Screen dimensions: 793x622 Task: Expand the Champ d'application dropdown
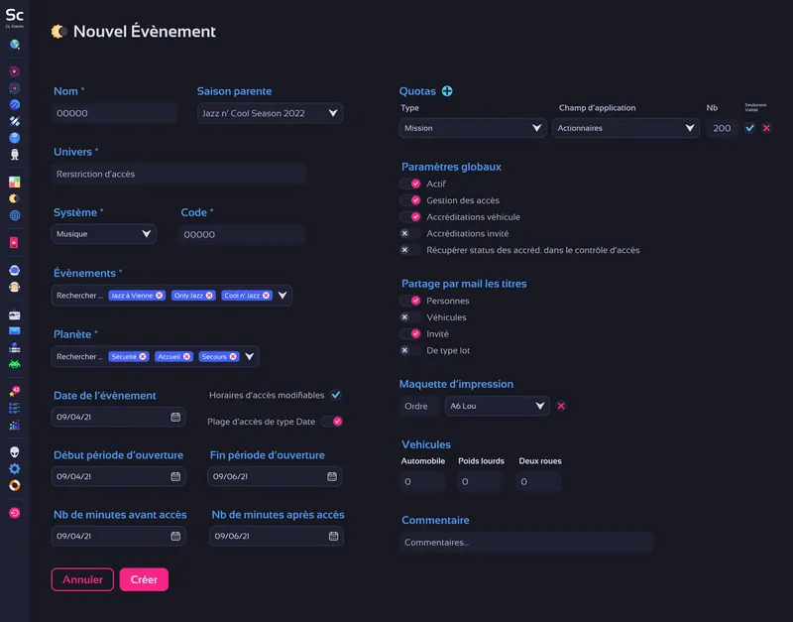(626, 128)
